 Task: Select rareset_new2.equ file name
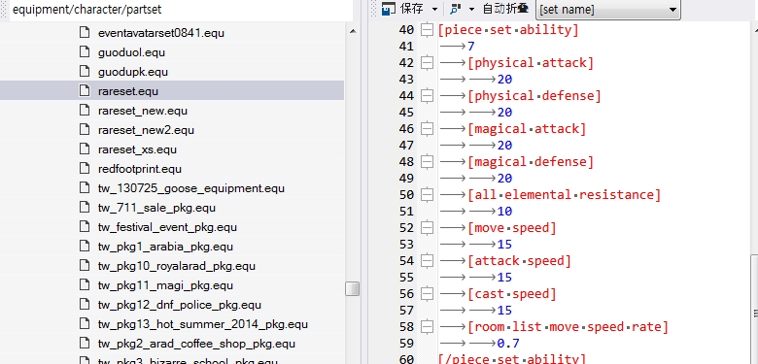pyautogui.click(x=146, y=130)
